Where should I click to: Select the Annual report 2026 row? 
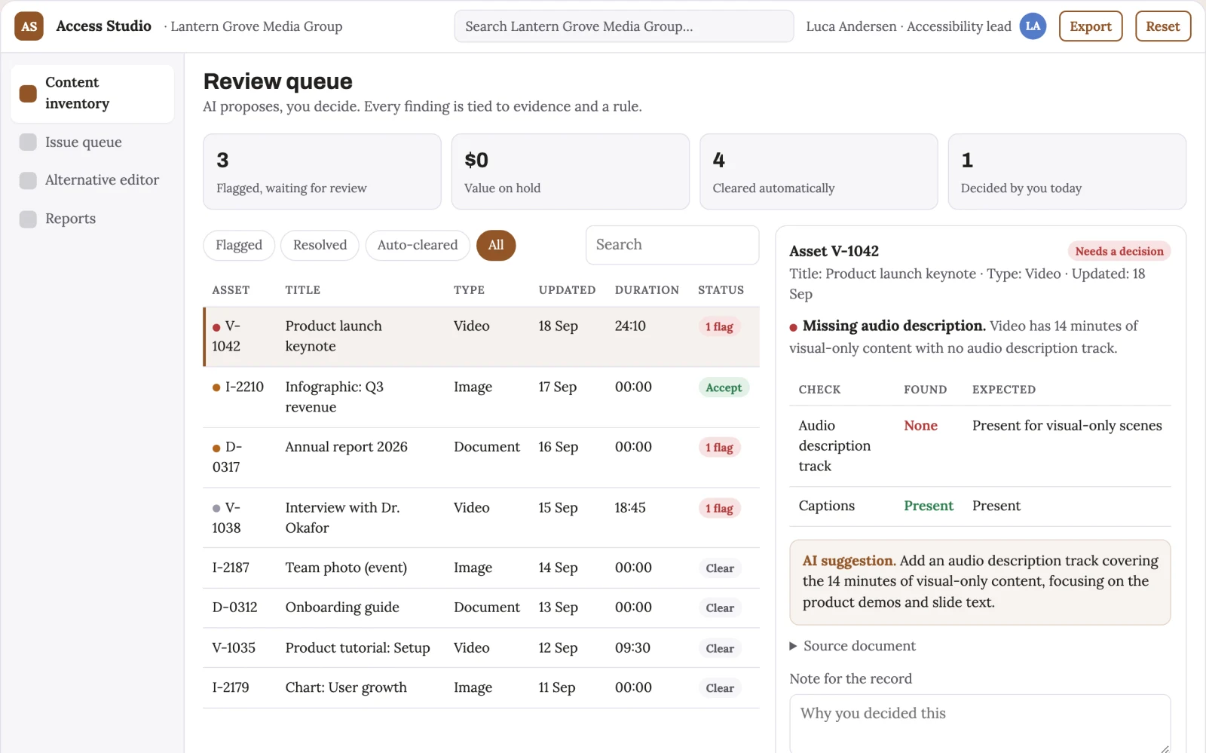point(481,458)
